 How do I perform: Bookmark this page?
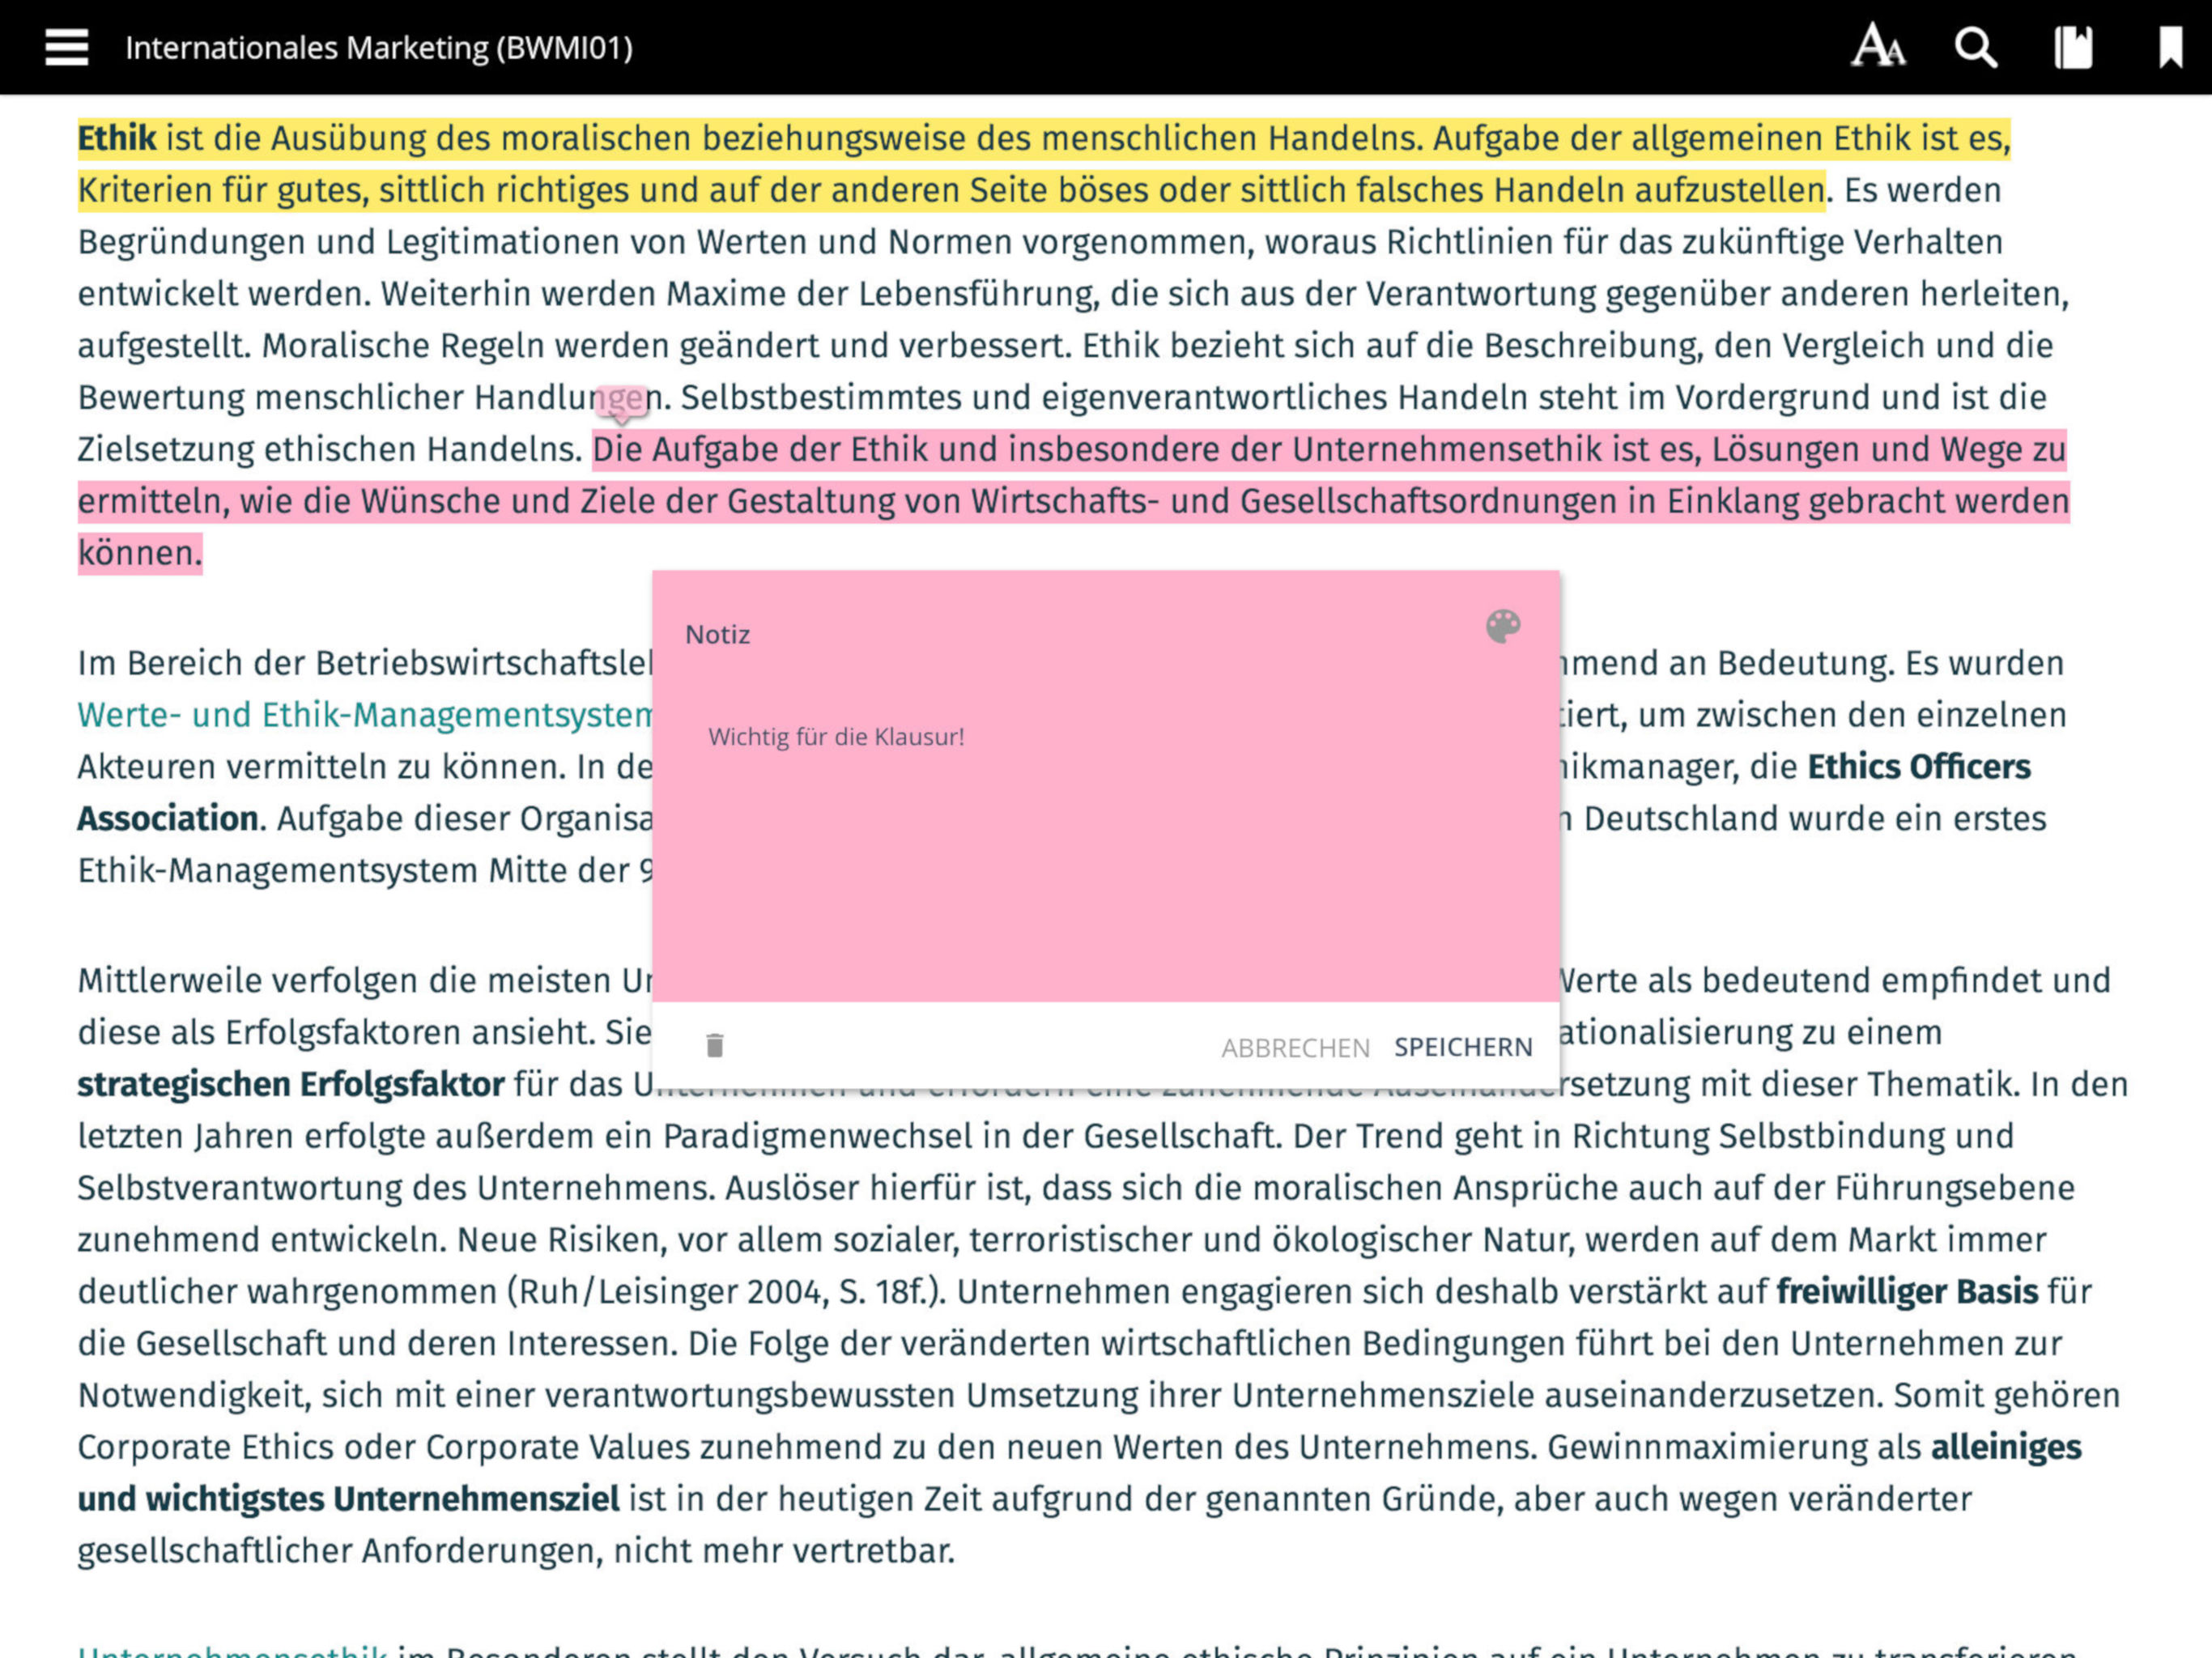coord(2169,47)
